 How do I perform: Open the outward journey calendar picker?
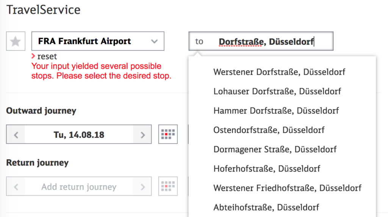pyautogui.click(x=168, y=134)
